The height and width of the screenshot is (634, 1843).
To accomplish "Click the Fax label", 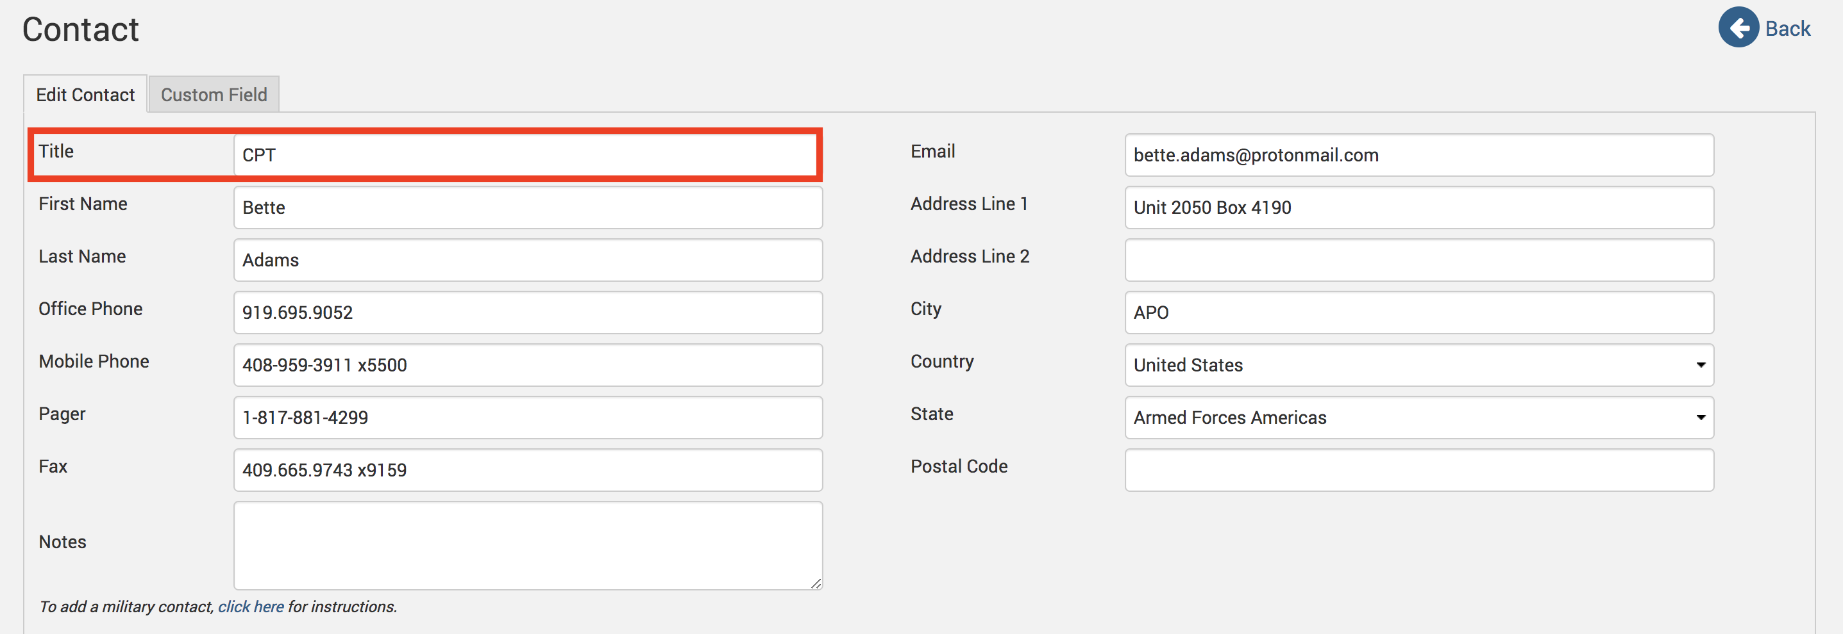I will (x=53, y=466).
